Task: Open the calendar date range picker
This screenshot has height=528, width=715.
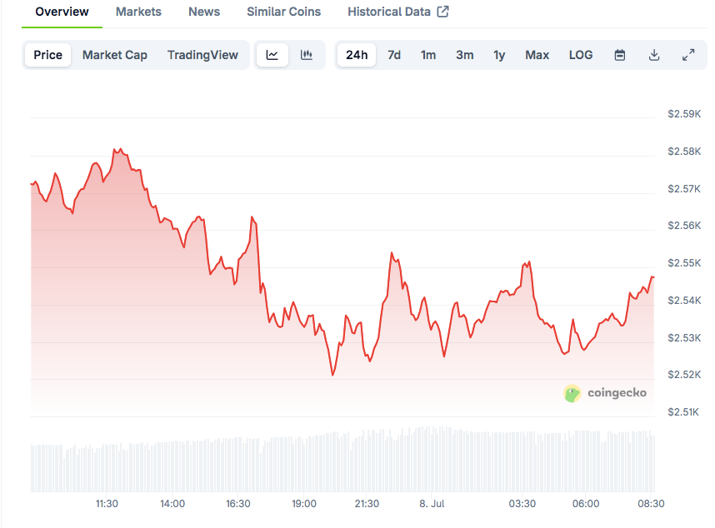Action: pos(620,55)
